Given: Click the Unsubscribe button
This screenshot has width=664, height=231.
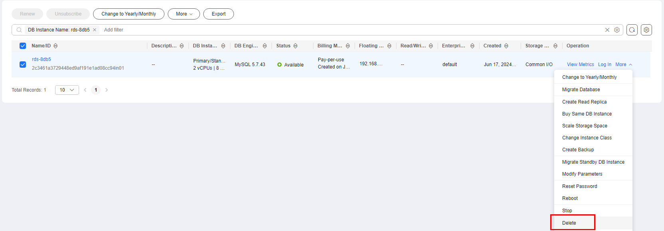Looking at the screenshot, I should tap(68, 14).
